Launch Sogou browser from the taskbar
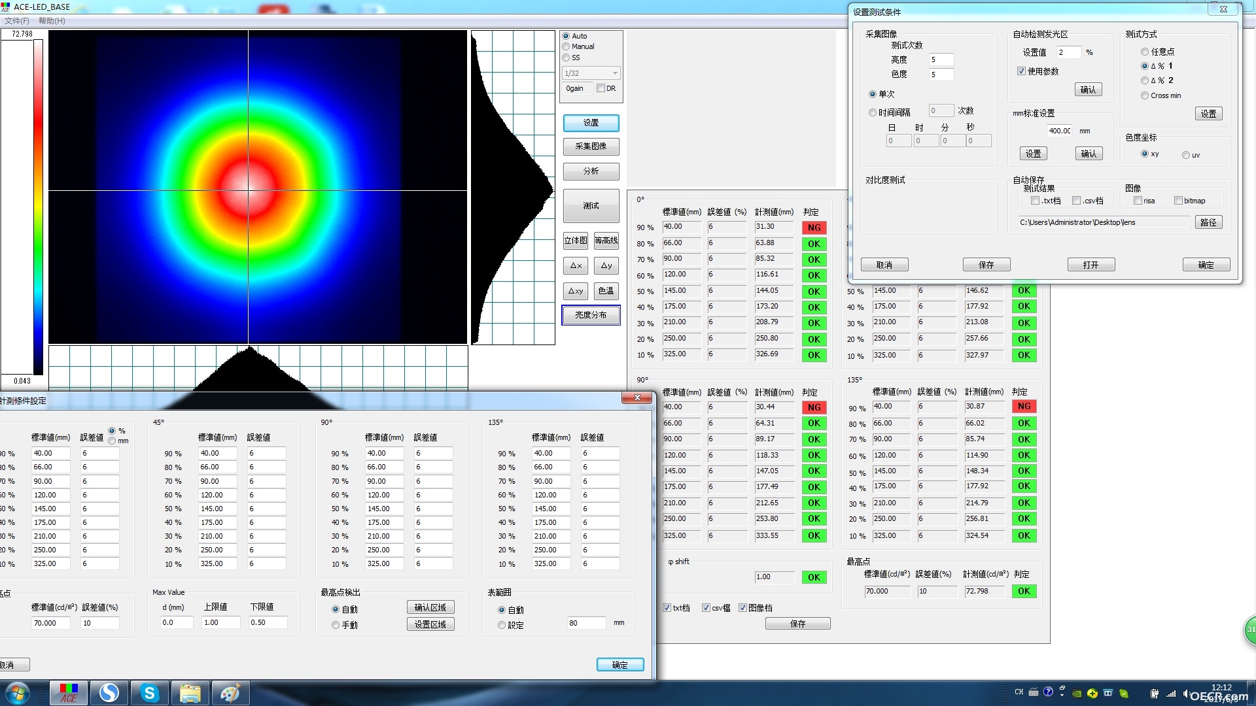The image size is (1256, 706). tap(109, 693)
